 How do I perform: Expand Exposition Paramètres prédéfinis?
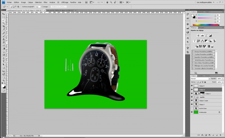point(193,57)
